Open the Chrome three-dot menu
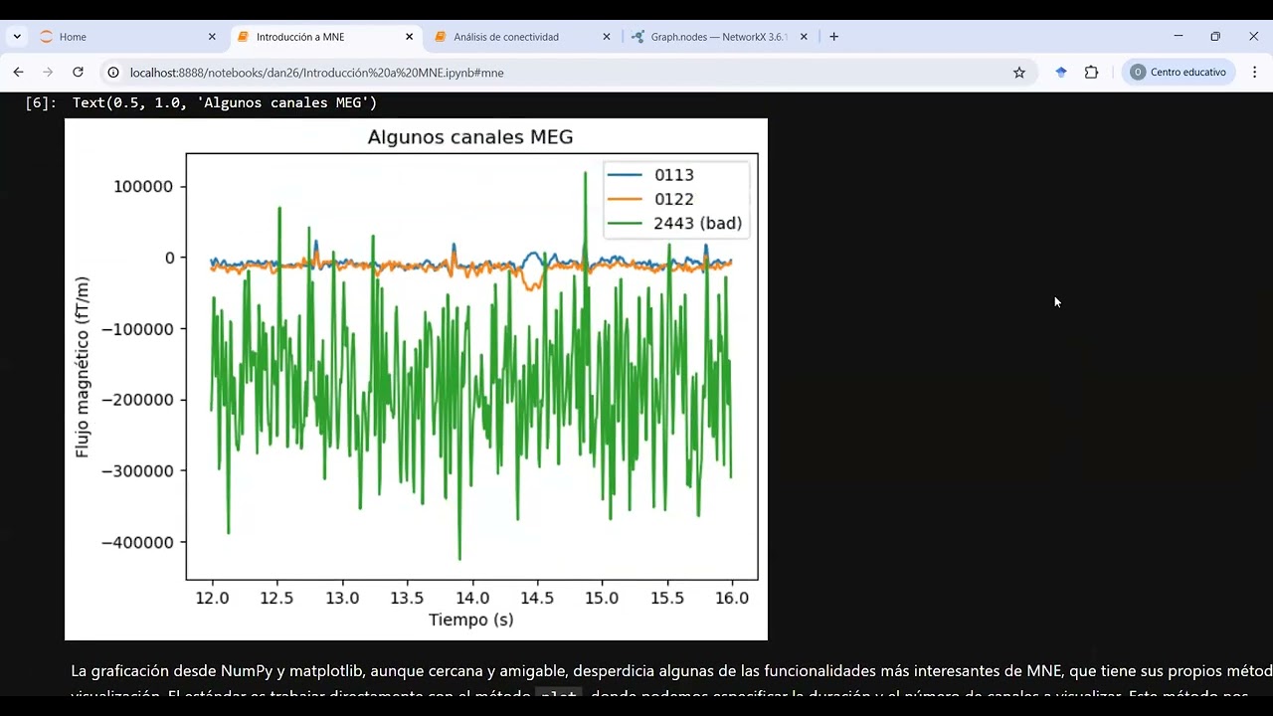 click(x=1254, y=73)
